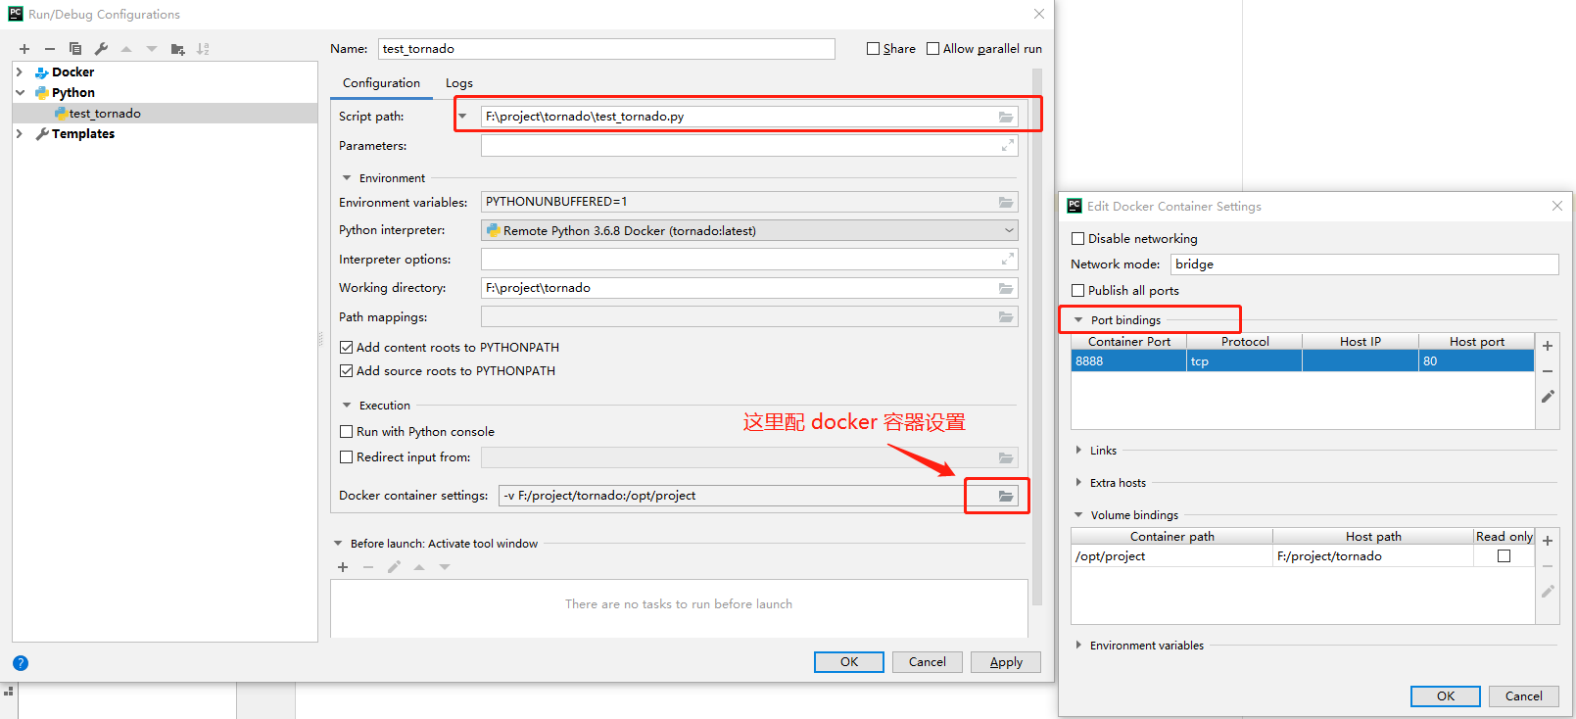Expand Parameters field icon
The width and height of the screenshot is (1576, 719).
1007,145
